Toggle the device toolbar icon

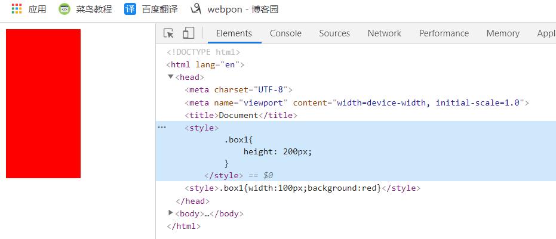click(189, 33)
